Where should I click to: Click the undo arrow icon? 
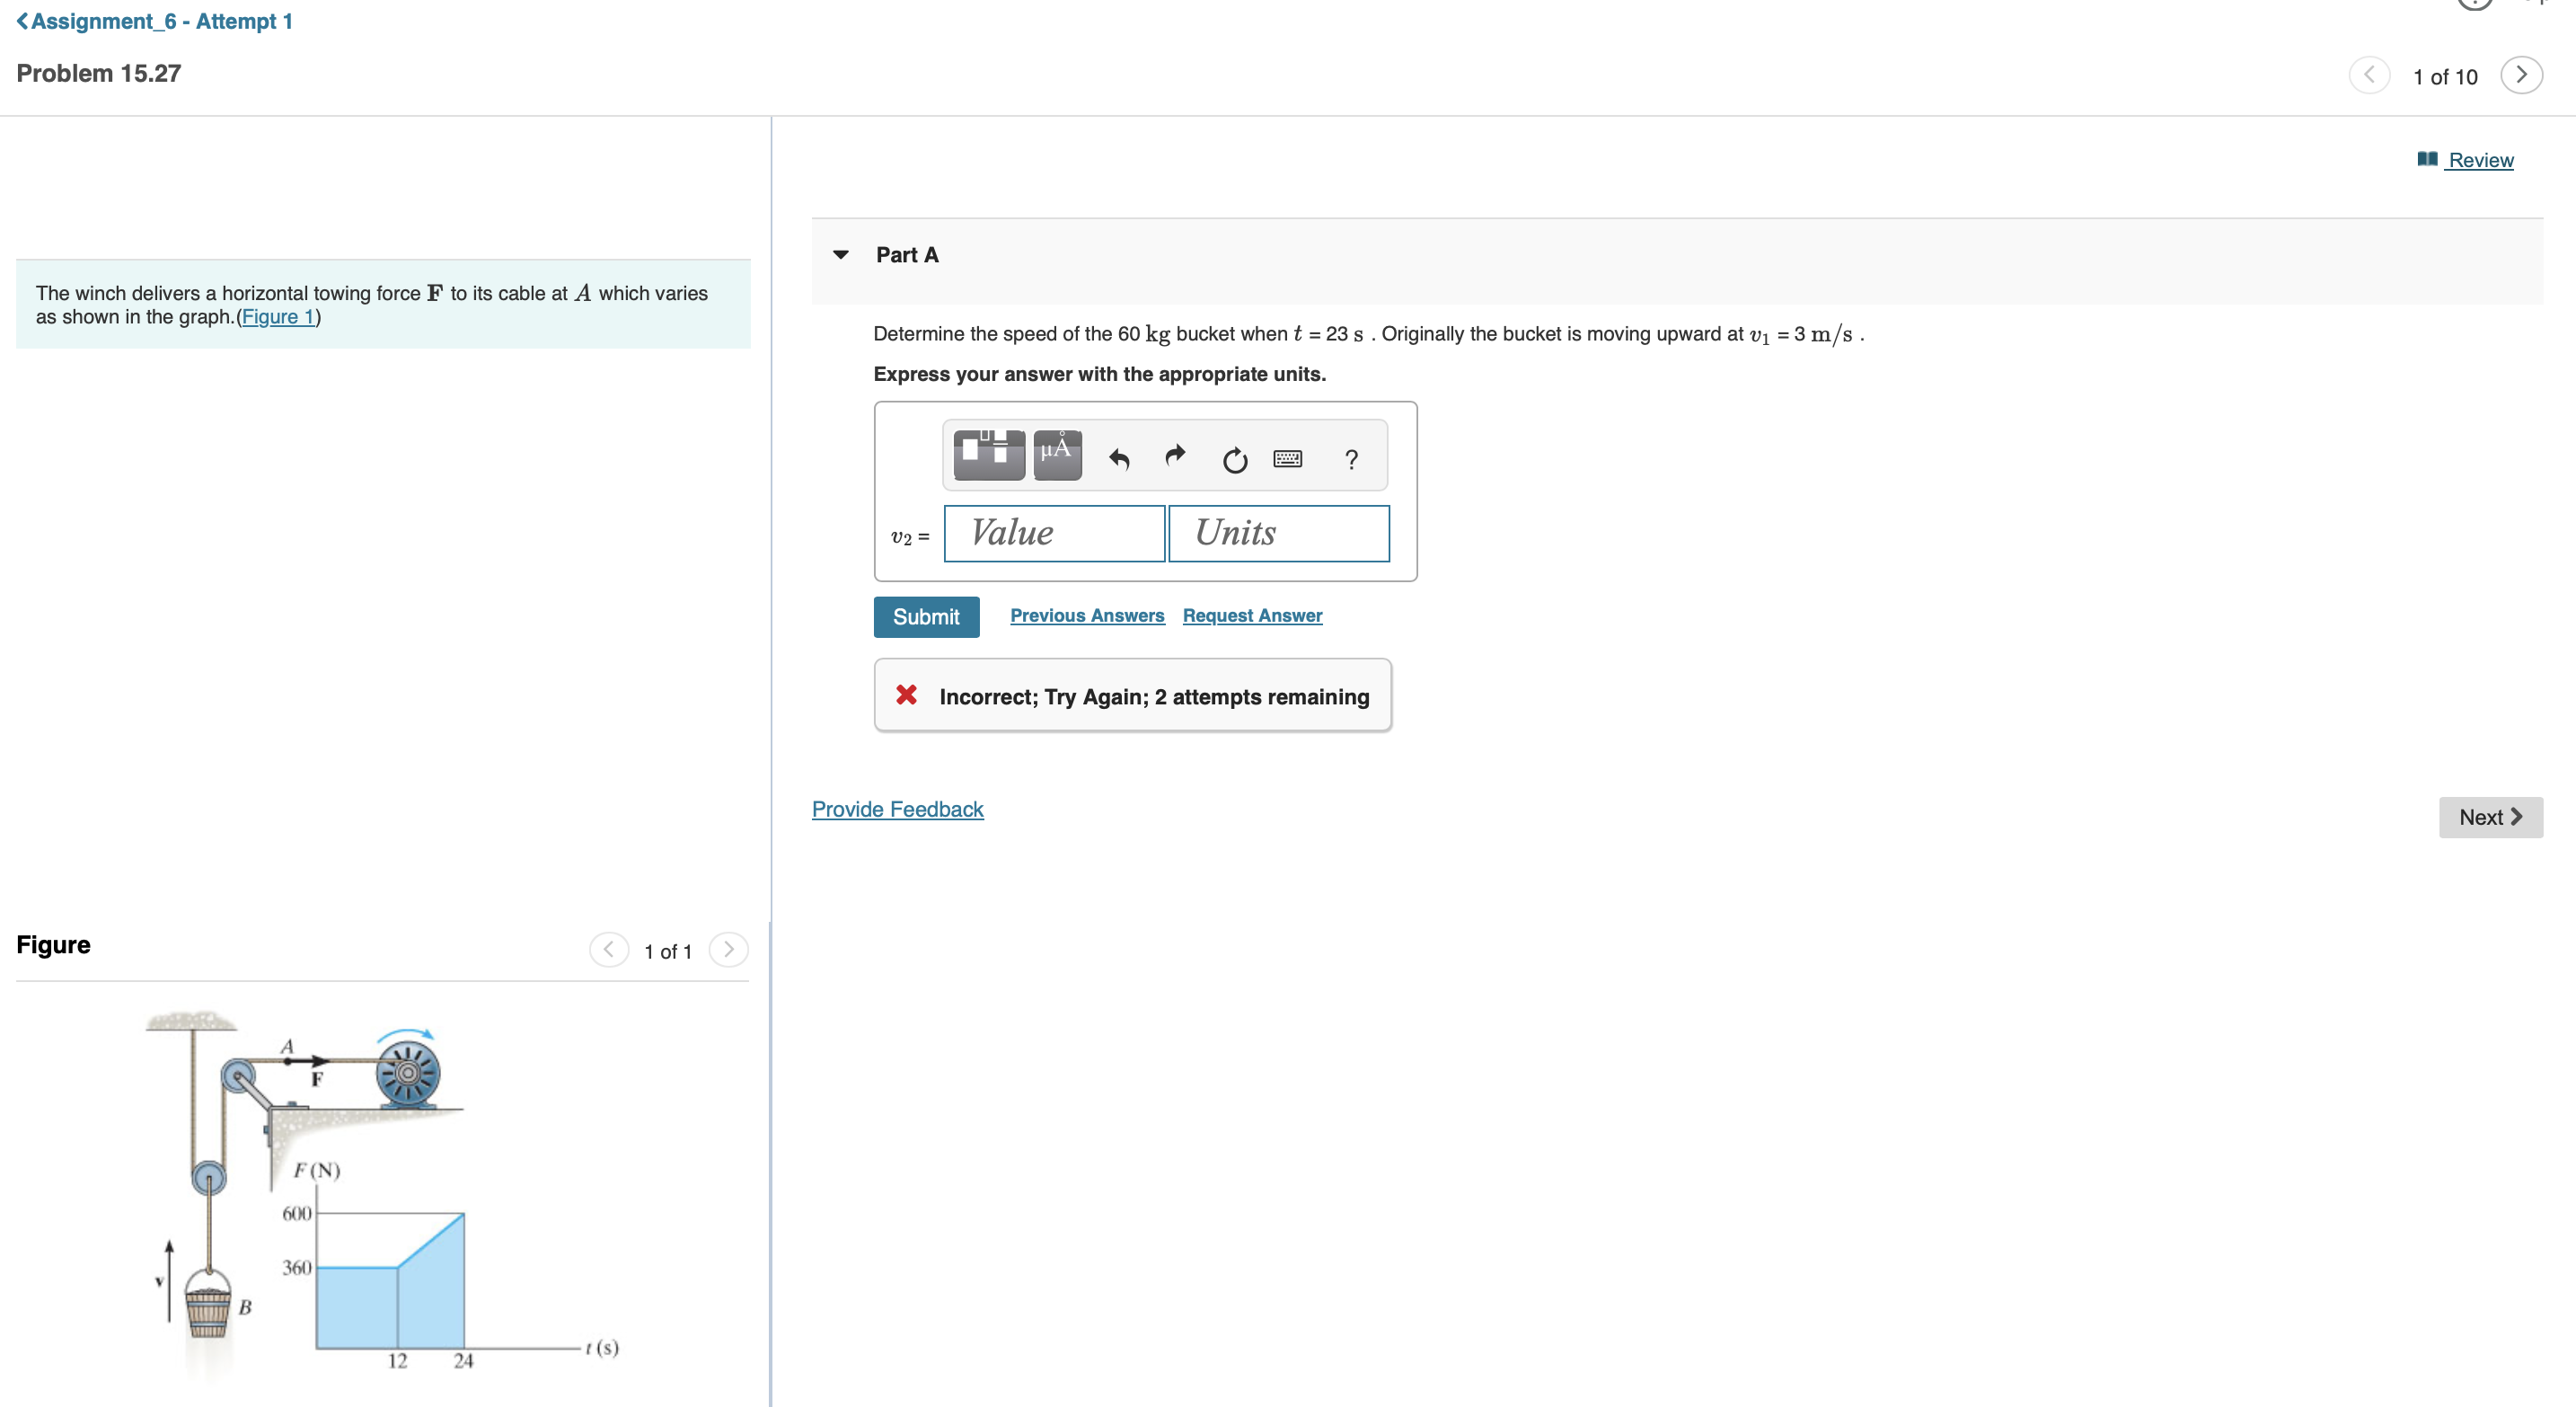tap(1119, 459)
